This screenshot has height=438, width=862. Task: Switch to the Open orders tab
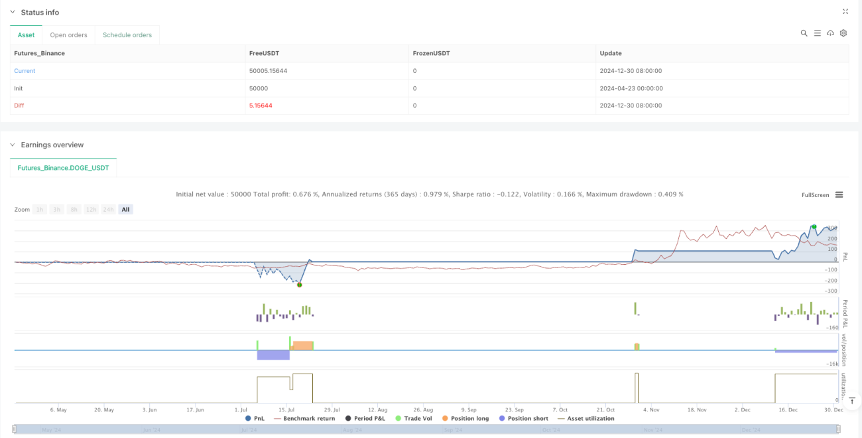tap(69, 35)
